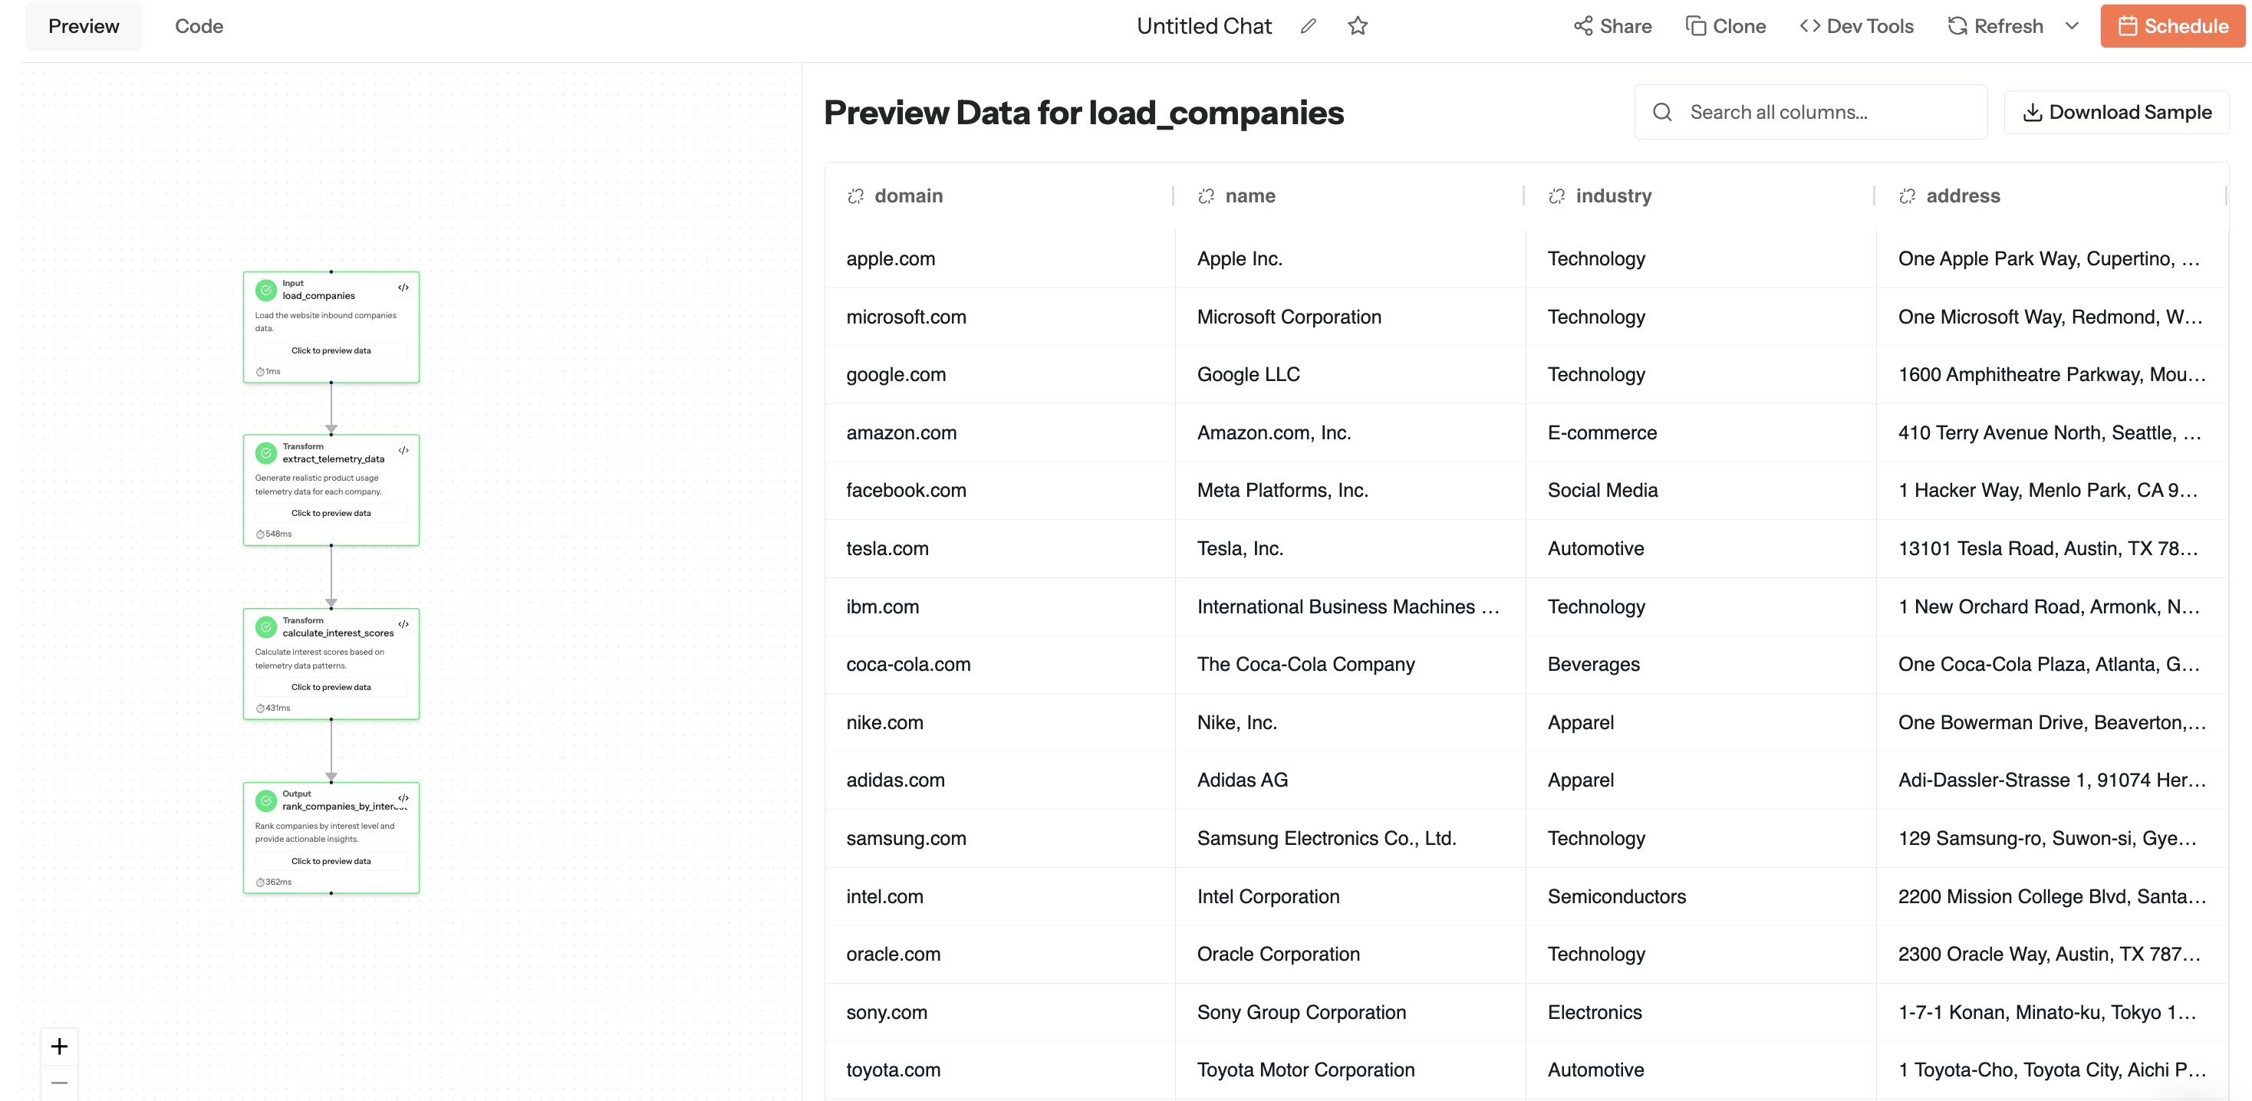Sort by the industry column header
Screen dimensions: 2252x1101
tap(1613, 196)
